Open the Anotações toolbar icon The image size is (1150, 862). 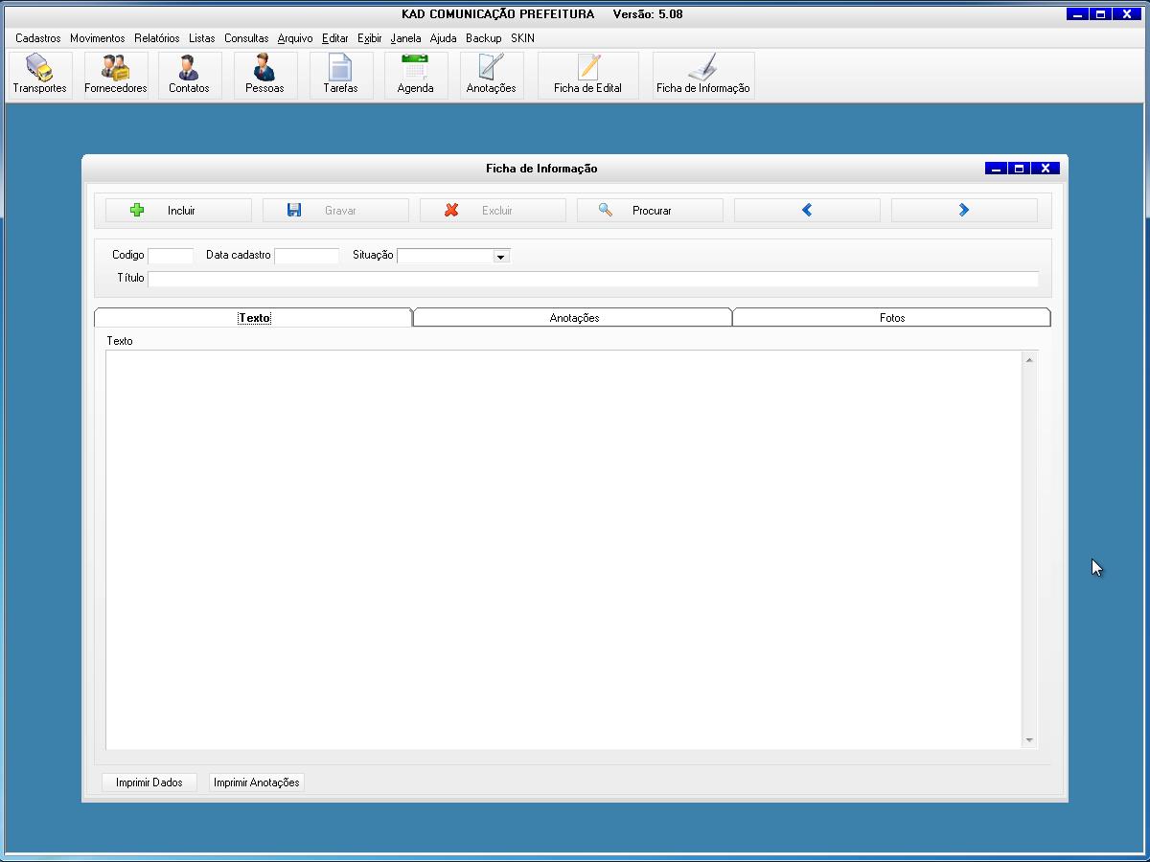[x=492, y=75]
